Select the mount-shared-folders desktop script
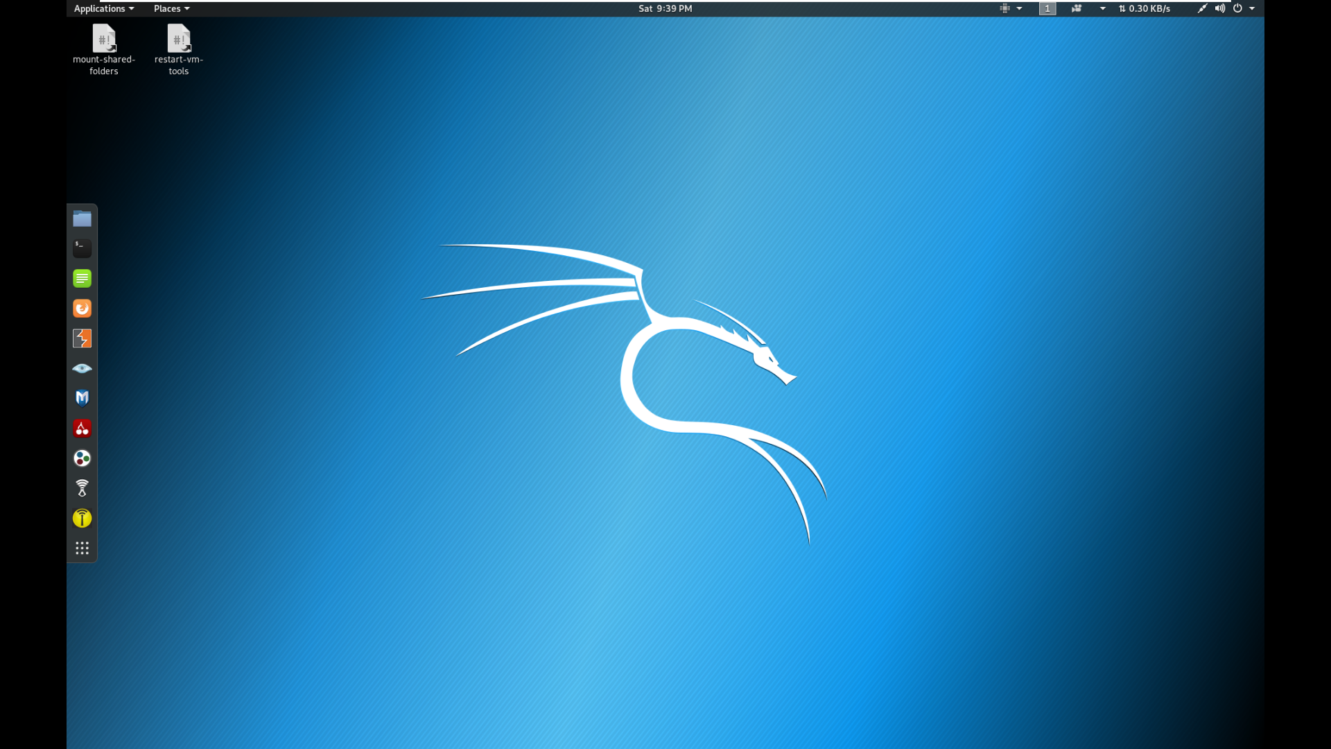 [104, 50]
